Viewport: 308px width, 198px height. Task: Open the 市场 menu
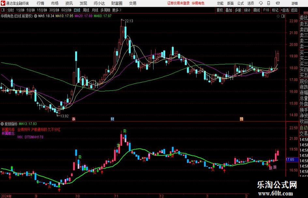55,3
